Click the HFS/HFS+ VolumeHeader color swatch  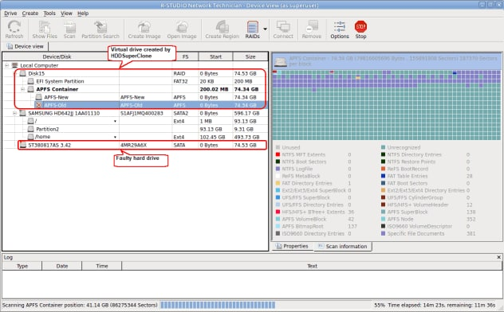(x=383, y=205)
